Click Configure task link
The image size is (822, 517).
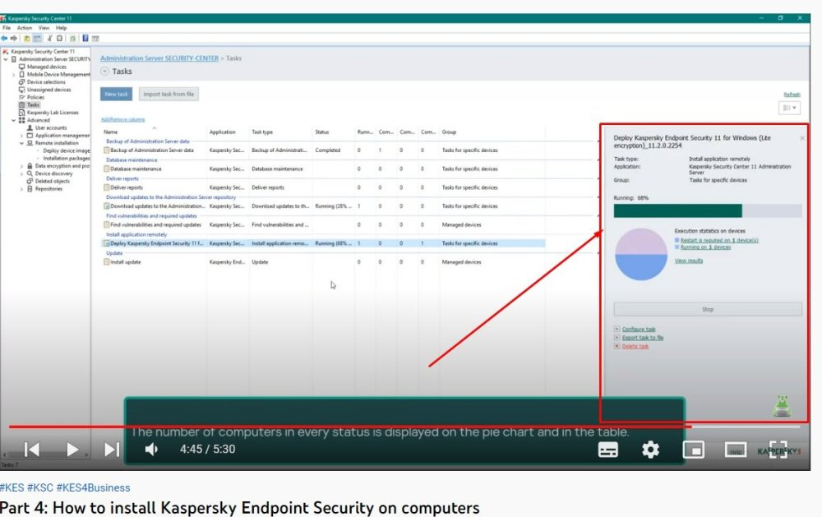pos(639,330)
